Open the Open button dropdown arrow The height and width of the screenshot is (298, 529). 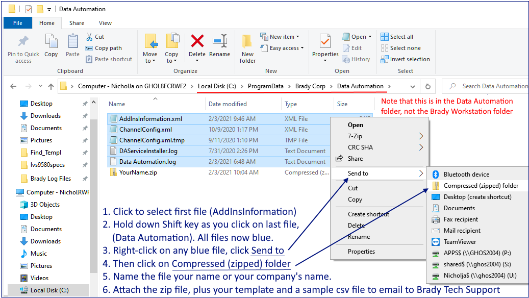pos(370,36)
